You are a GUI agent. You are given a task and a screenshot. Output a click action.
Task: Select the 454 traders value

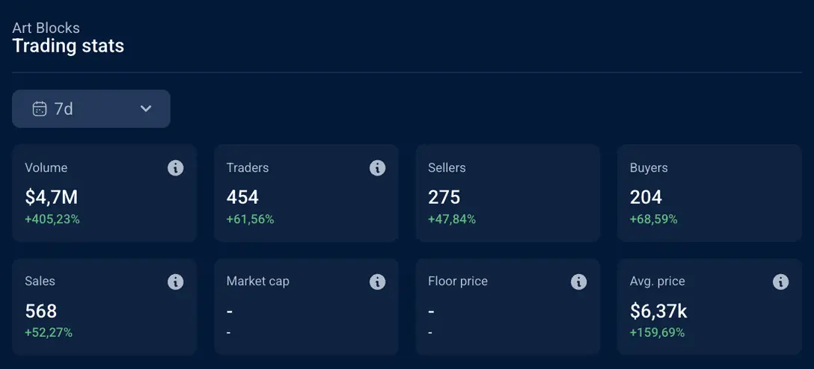(x=242, y=197)
